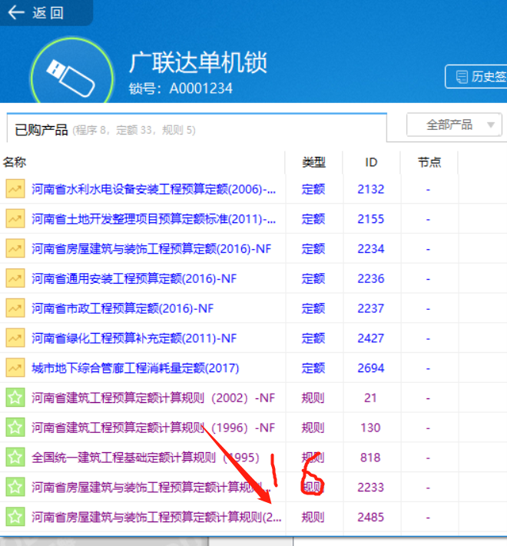Screen dimensions: 507x546
Task: Click the quota icon for 河南省绿化工程预算补充定额
Action: point(15,338)
